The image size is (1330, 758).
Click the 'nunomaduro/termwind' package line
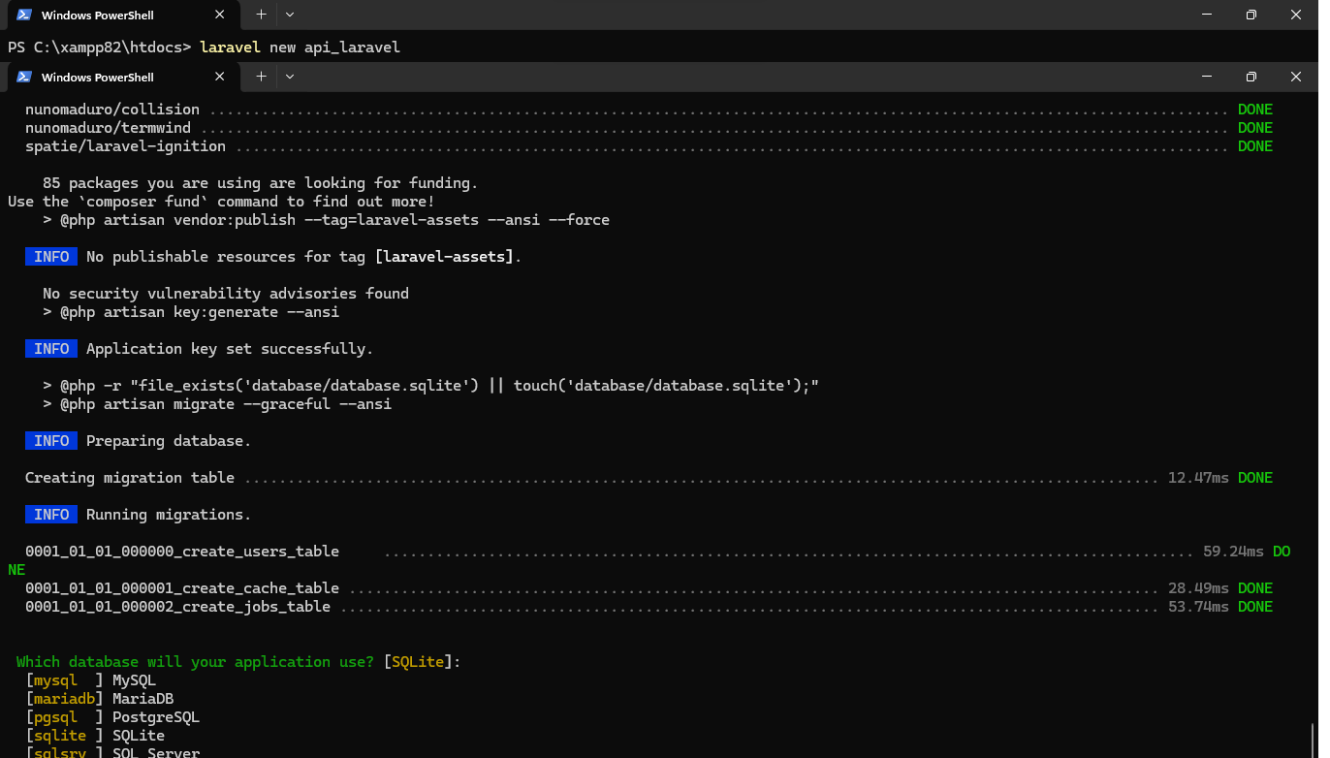click(x=649, y=128)
